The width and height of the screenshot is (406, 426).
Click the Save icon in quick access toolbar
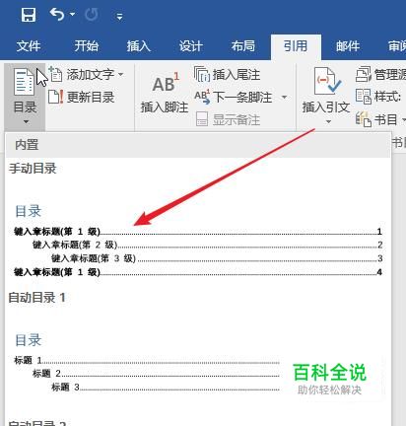tap(29, 15)
